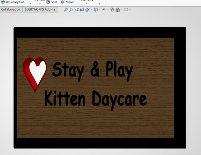This screenshot has height=155, width=201.
Task: Click the Display Style icon
Action: (96, 10)
